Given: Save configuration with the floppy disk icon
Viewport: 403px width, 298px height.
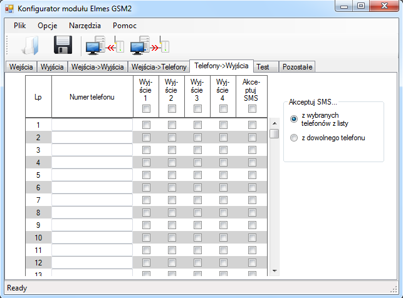Looking at the screenshot, I should pos(63,45).
